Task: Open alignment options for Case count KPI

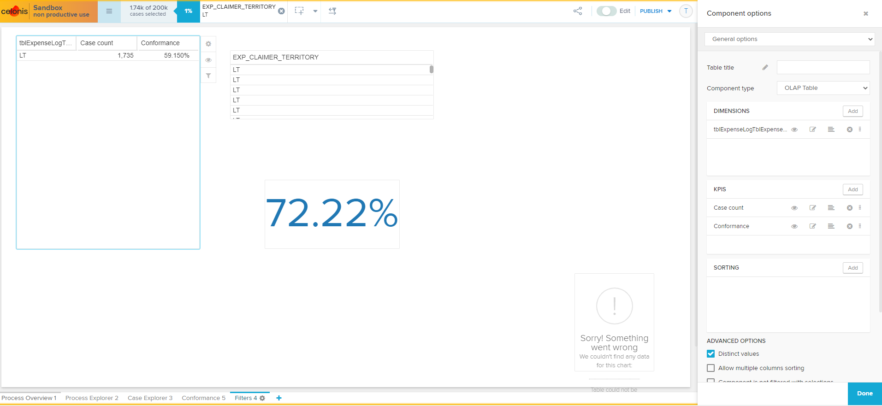Action: (x=831, y=208)
